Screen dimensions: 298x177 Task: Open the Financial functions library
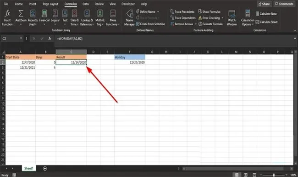pos(44,18)
